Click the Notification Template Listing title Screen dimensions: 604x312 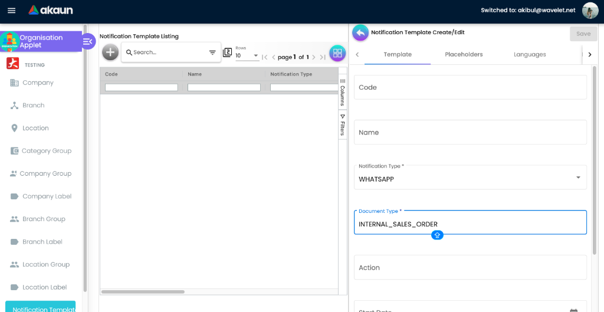tap(139, 37)
